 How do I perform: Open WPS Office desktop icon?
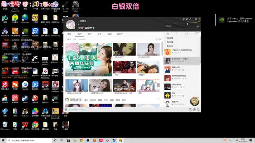tap(25, 126)
